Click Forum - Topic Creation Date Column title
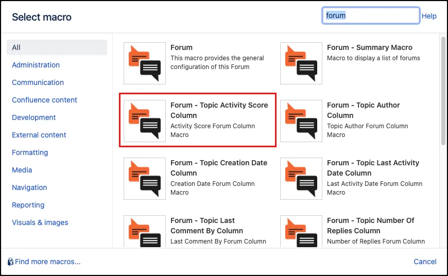Image resolution: width=448 pixels, height=276 pixels. (x=219, y=168)
